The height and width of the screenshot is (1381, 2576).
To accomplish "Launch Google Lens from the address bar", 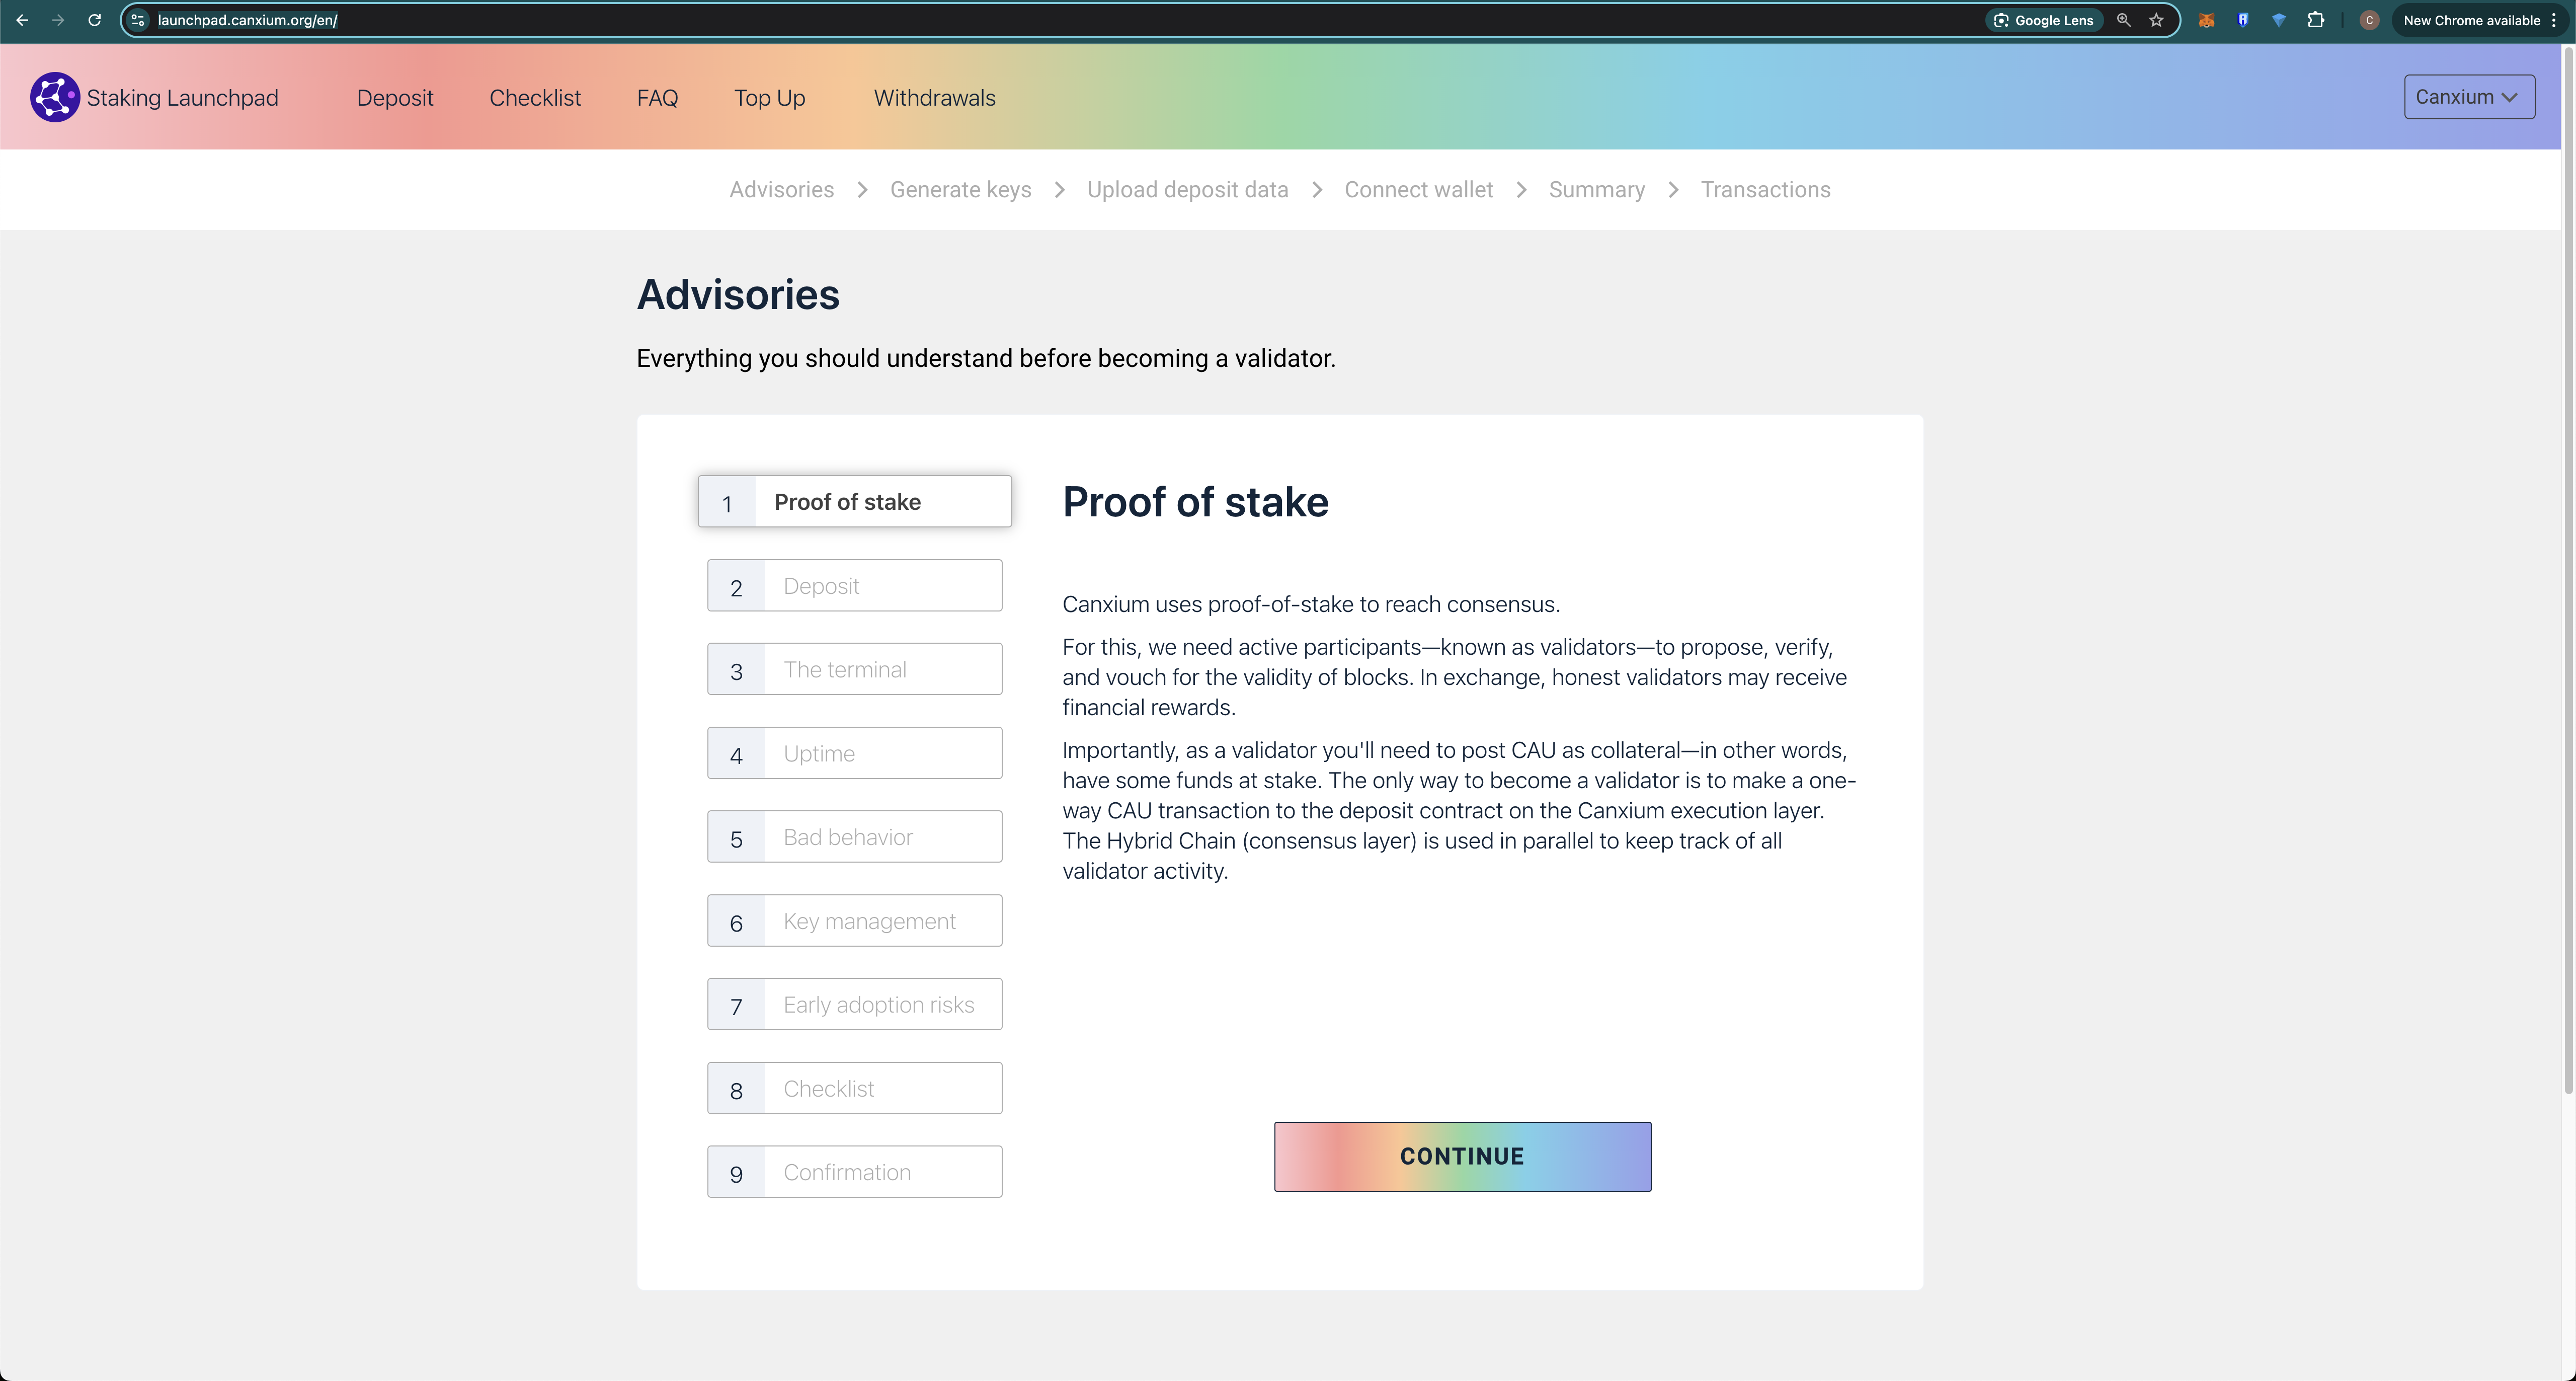I will pyautogui.click(x=2043, y=20).
